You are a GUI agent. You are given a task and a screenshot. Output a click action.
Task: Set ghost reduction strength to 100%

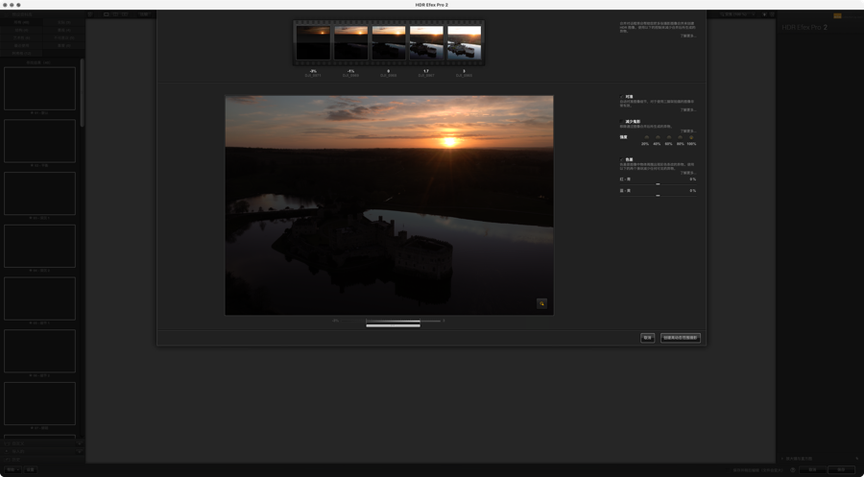pyautogui.click(x=691, y=137)
